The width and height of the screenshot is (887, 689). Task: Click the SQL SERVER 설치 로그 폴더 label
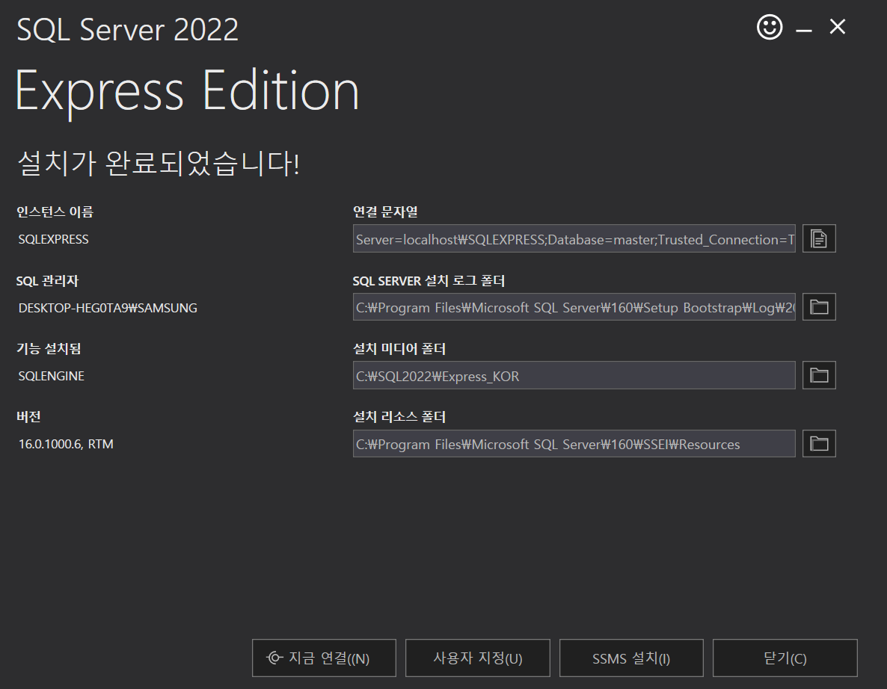[x=429, y=281]
